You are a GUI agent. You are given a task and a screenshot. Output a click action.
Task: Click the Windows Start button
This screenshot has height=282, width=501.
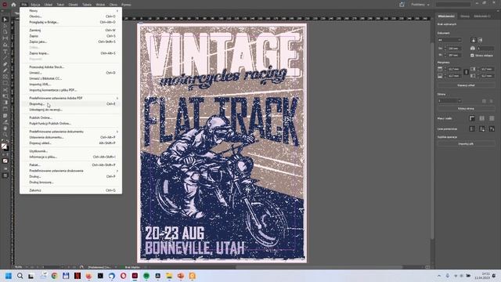click(x=9, y=276)
